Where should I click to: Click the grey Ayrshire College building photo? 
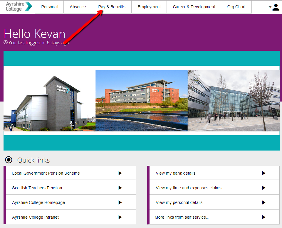(x=49, y=101)
